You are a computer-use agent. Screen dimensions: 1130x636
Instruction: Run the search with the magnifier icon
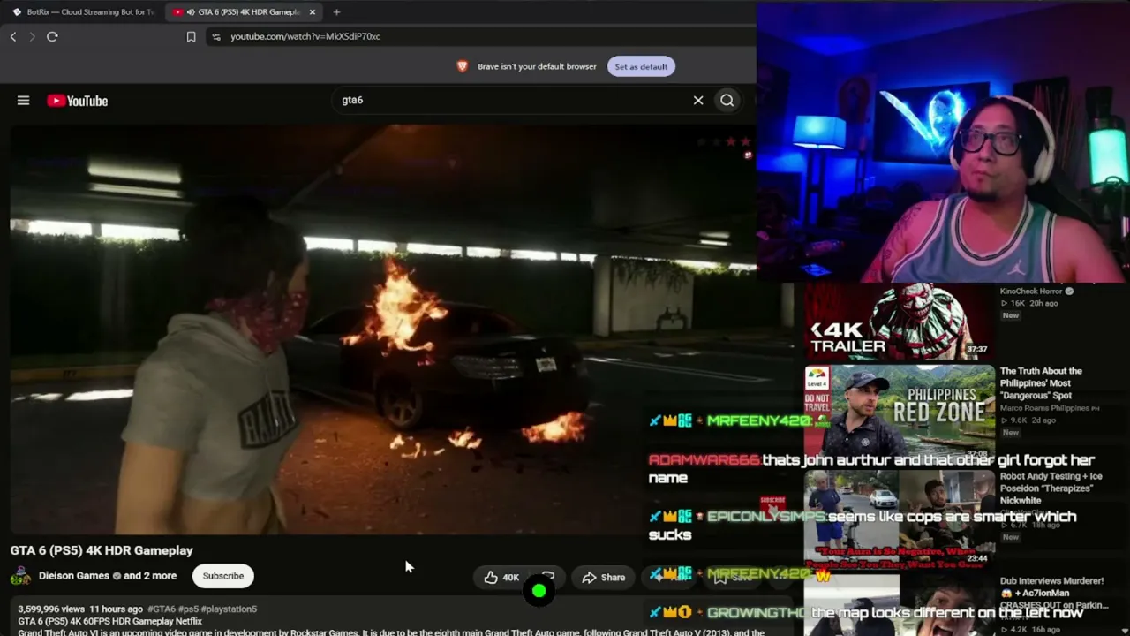(x=727, y=101)
